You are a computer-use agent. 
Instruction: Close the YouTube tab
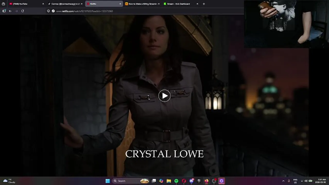pos(43,4)
